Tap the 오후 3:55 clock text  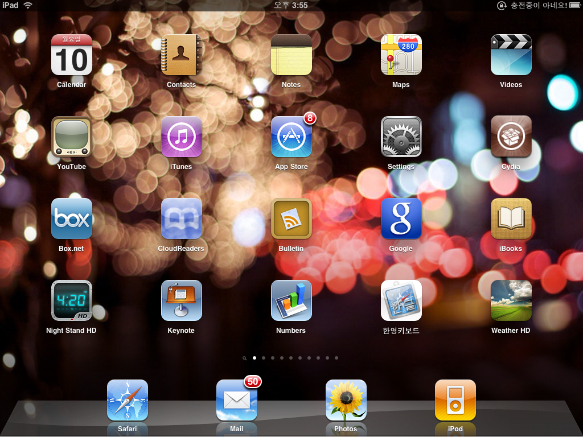291,5
